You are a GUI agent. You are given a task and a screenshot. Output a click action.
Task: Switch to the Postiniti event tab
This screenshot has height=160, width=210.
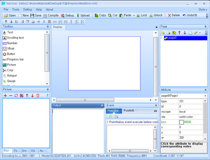130,111
